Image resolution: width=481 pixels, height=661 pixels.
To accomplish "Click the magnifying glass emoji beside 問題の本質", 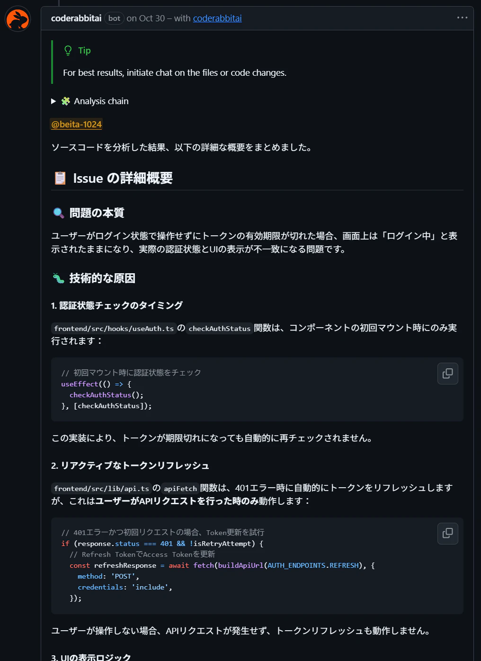I will [58, 213].
